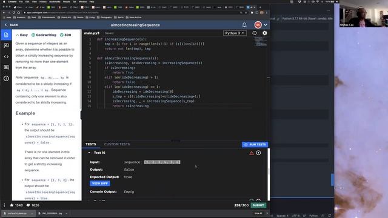Click the red warning icon on Test 16

[252, 153]
